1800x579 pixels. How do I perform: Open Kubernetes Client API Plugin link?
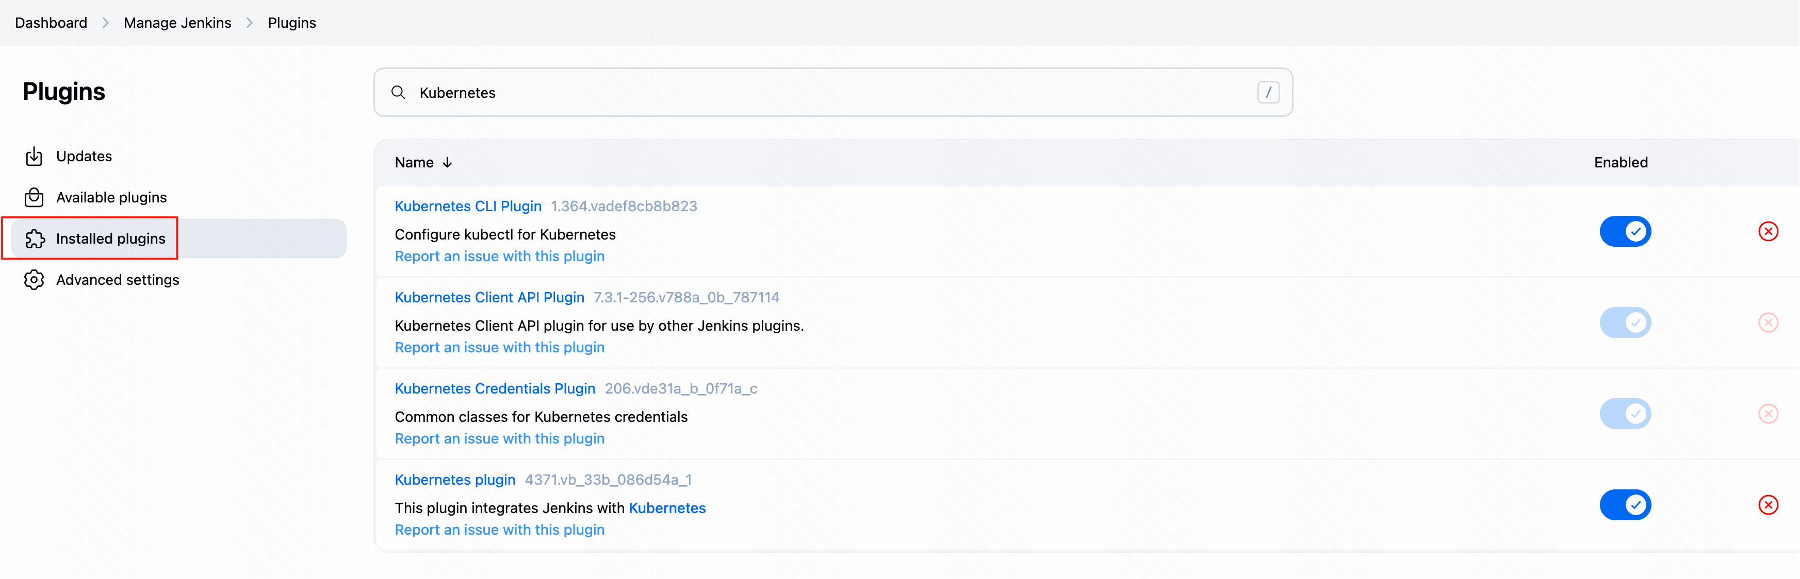coord(489,297)
